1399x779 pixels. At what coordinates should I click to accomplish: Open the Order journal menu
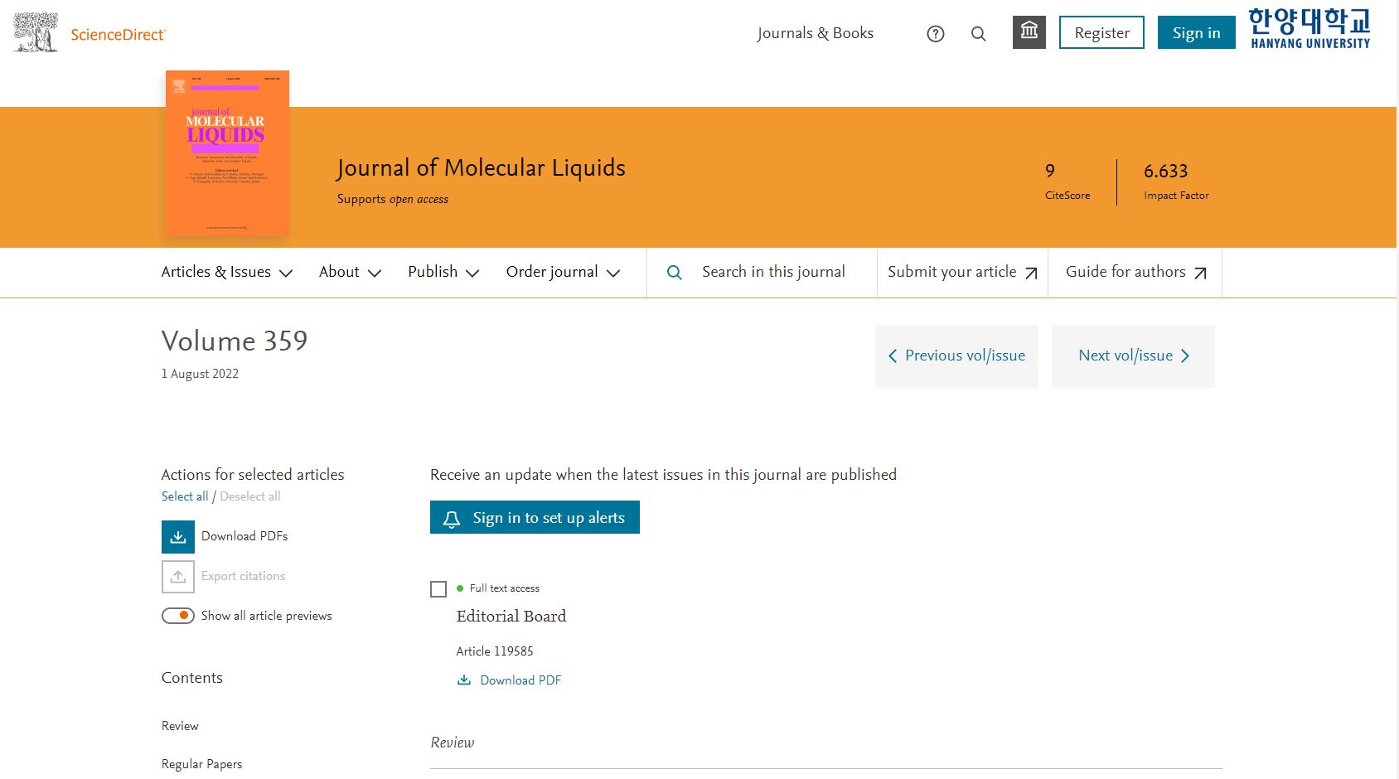pos(563,272)
